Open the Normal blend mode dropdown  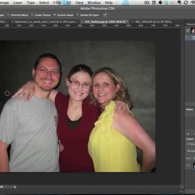point(191,151)
